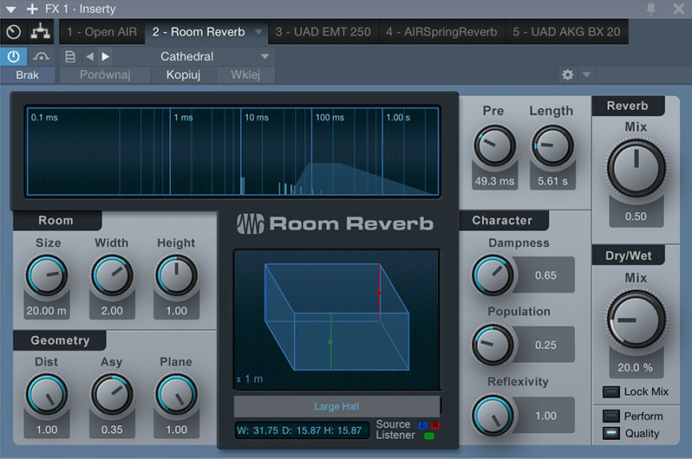Image resolution: width=692 pixels, height=459 pixels.
Task: Switch to 1 - Open AIR tab
Action: [102, 32]
